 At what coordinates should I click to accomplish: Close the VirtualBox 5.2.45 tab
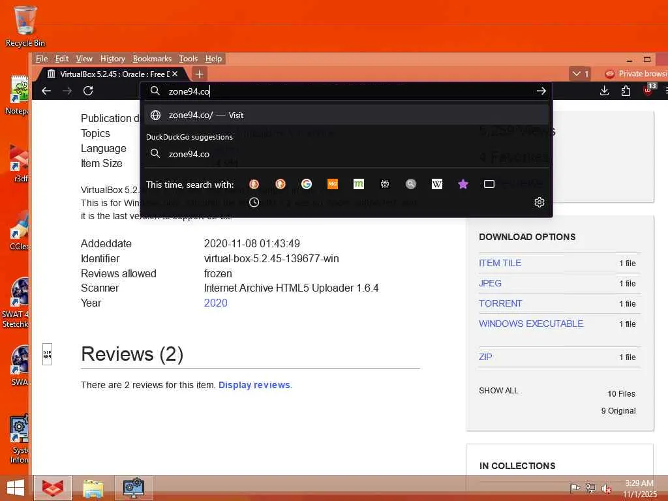click(x=175, y=74)
